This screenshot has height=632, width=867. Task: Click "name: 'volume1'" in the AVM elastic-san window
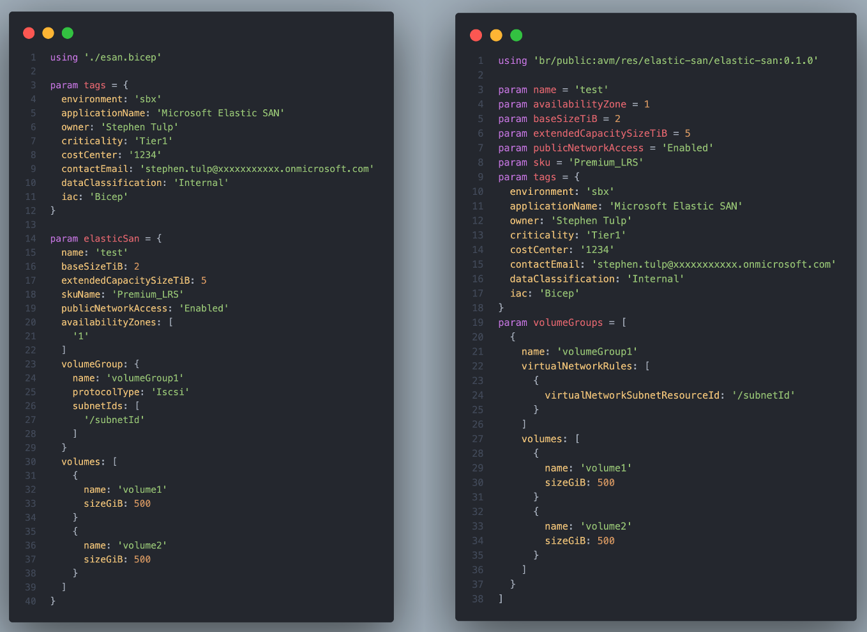[589, 468]
